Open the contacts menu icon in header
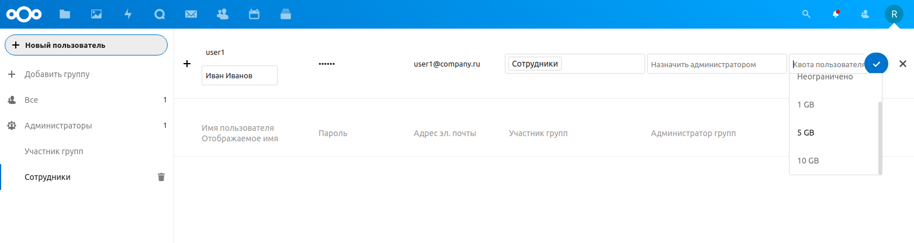The image size is (914, 243). [x=865, y=14]
